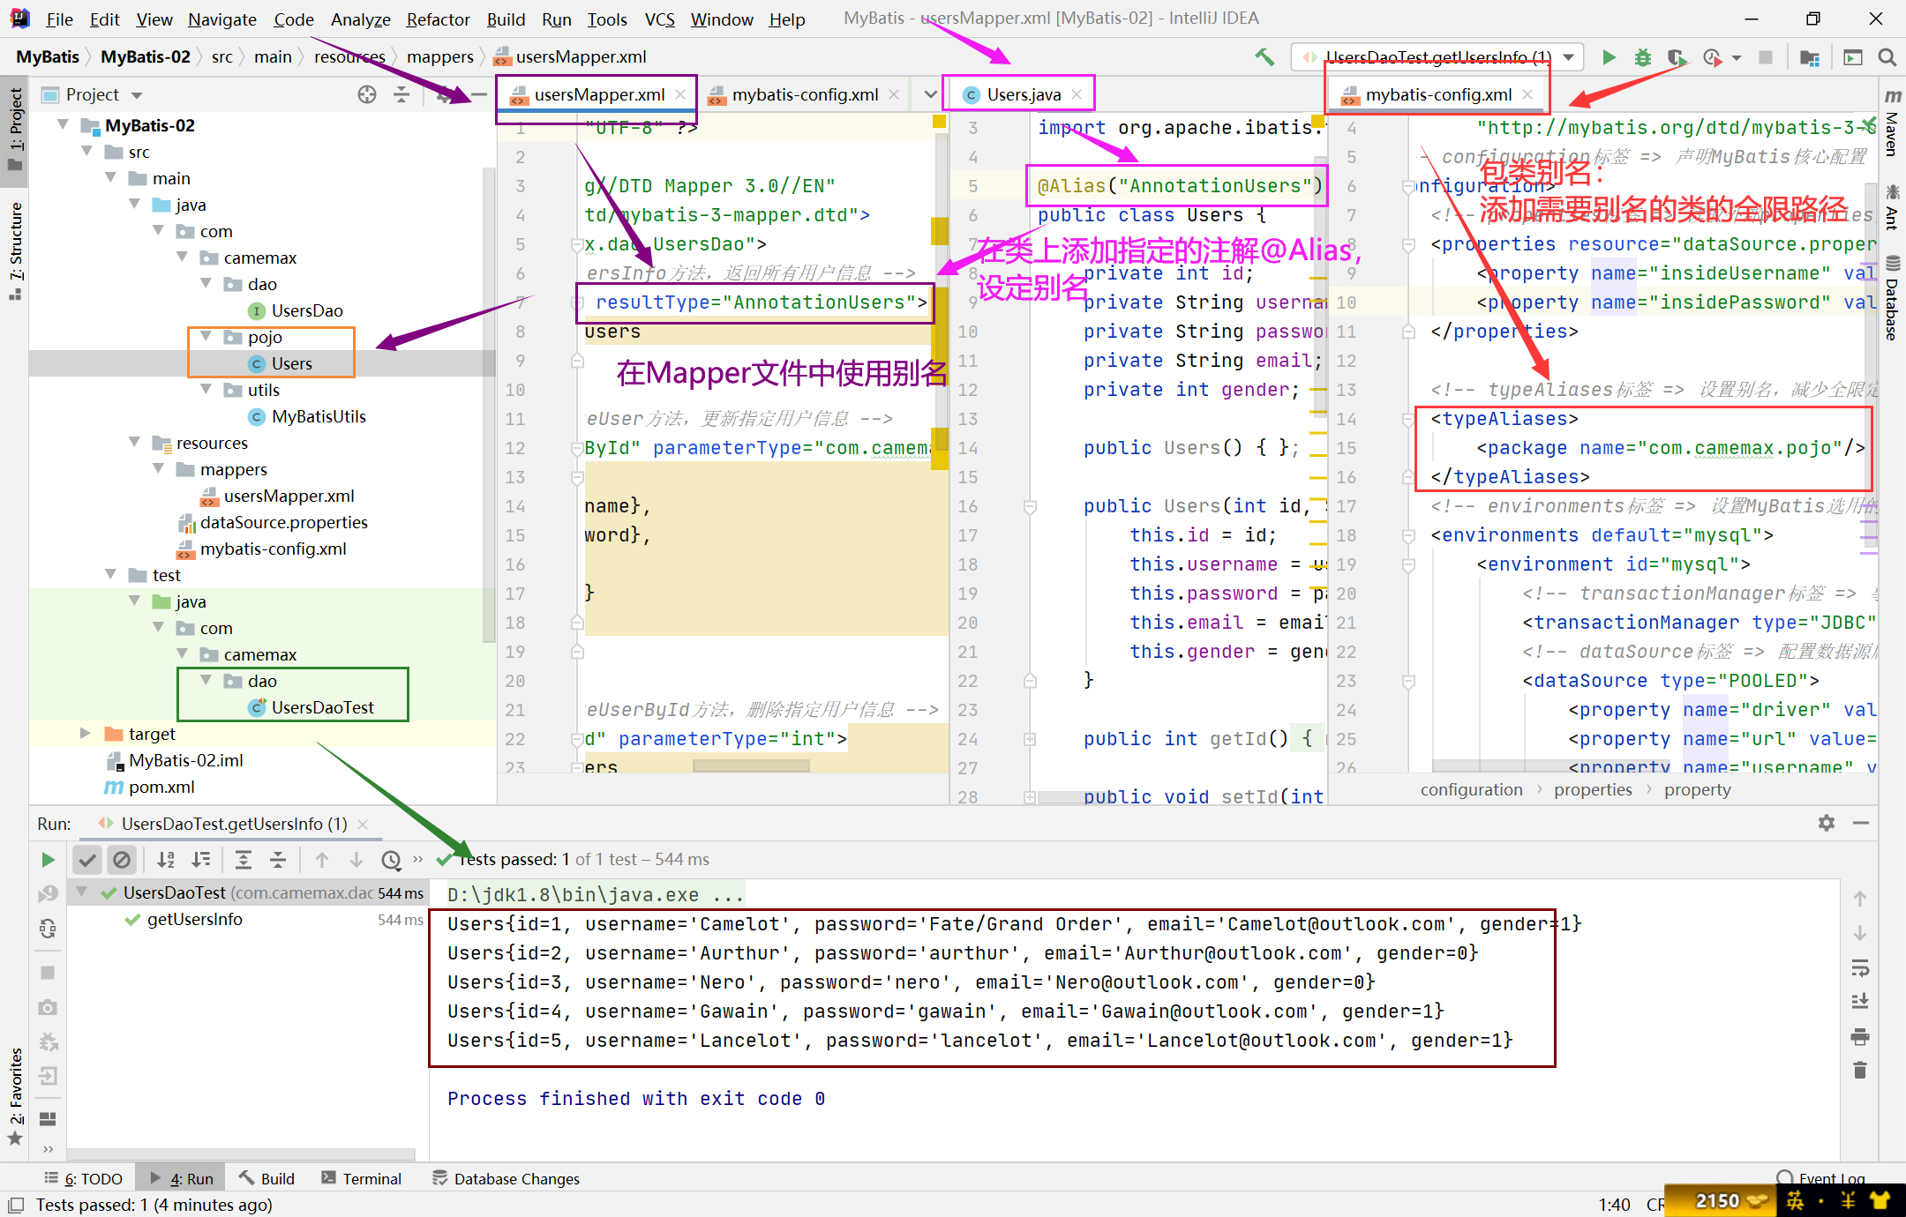Collapse the resources folder
This screenshot has width=1906, height=1217.
(x=134, y=443)
